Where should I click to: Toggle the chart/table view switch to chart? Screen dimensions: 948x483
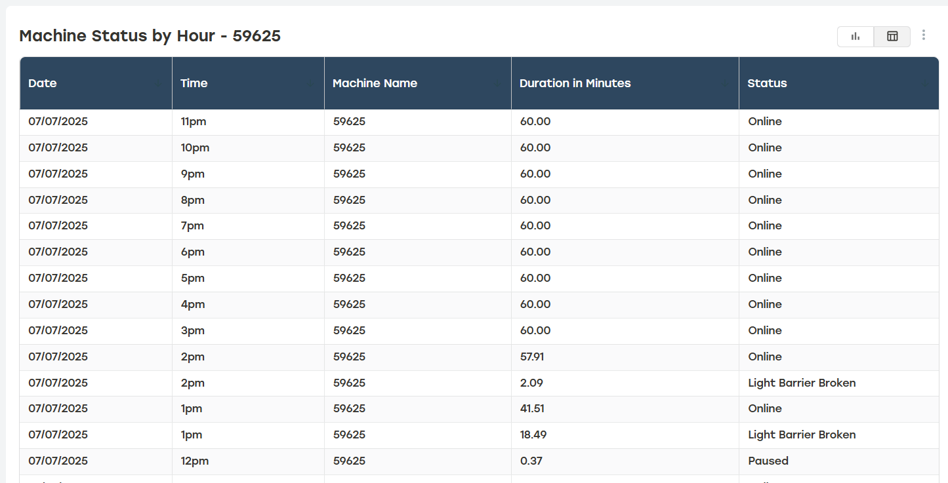coord(855,36)
